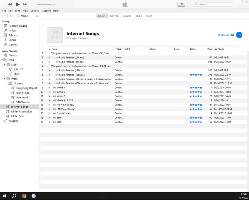249x200 pixels.
Task: Toggle the checkbox column header checkmark
Action: tap(49, 49)
